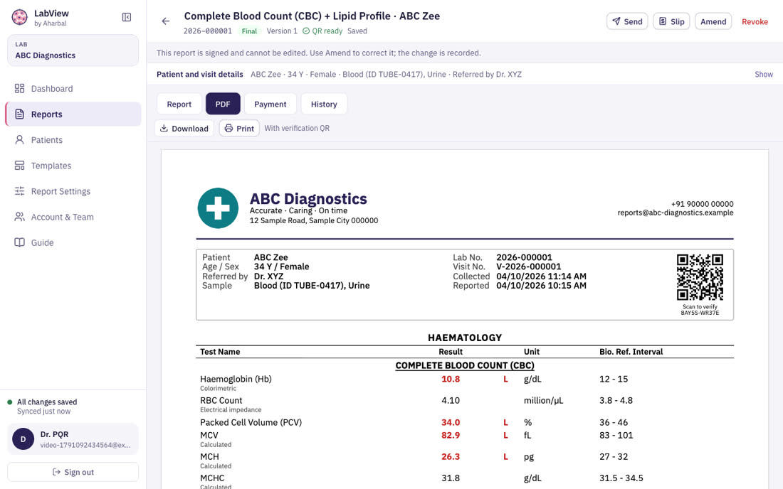Viewport: 783px width, 489px height.
Task: Collapse the sidebar panel icon
Action: point(127,18)
